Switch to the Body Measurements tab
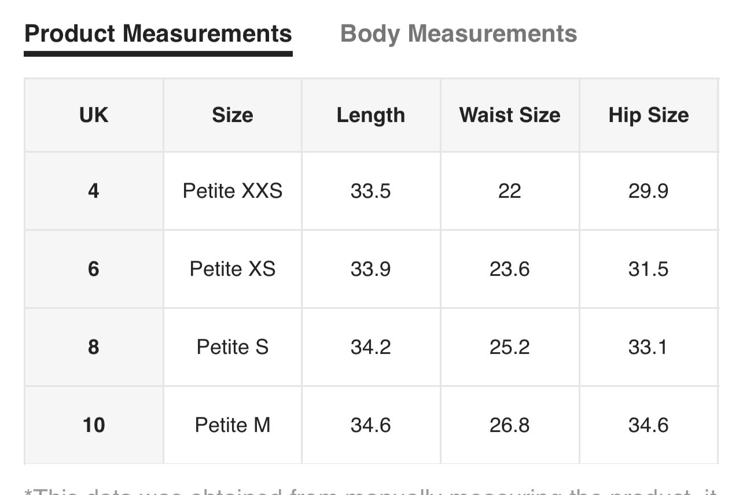 pos(458,34)
